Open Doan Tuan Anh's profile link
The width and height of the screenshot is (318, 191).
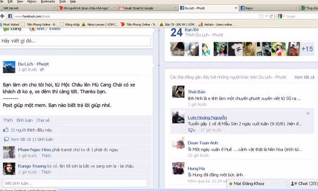(x=202, y=143)
